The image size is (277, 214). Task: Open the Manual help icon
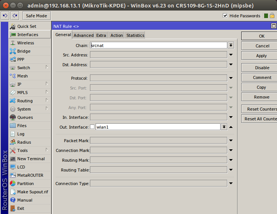[13, 200]
